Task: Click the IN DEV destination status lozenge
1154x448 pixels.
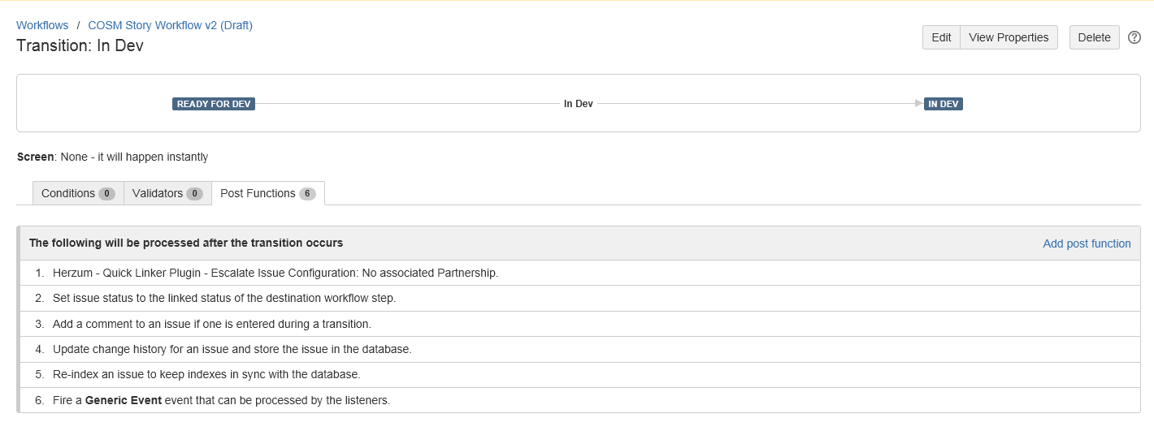Action: (944, 104)
